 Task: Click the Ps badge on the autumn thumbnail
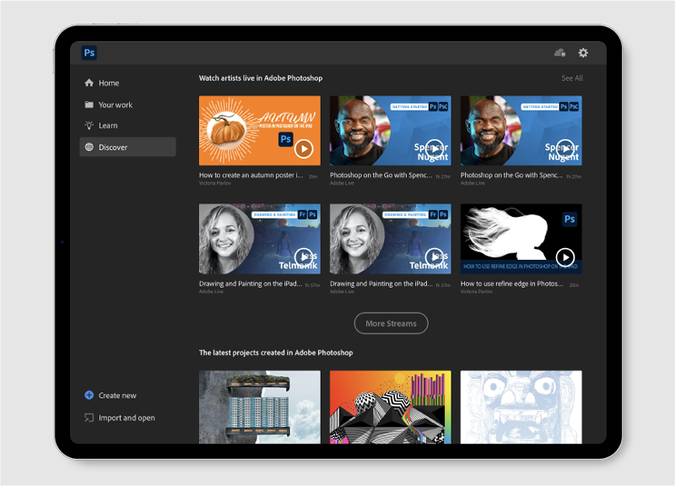(x=286, y=139)
